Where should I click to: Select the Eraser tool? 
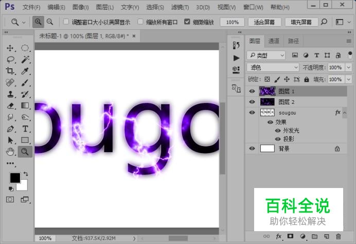10,106
